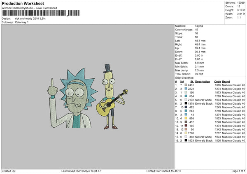Click the Stops value '16'
This screenshot has height=174, width=247.
(196, 33)
